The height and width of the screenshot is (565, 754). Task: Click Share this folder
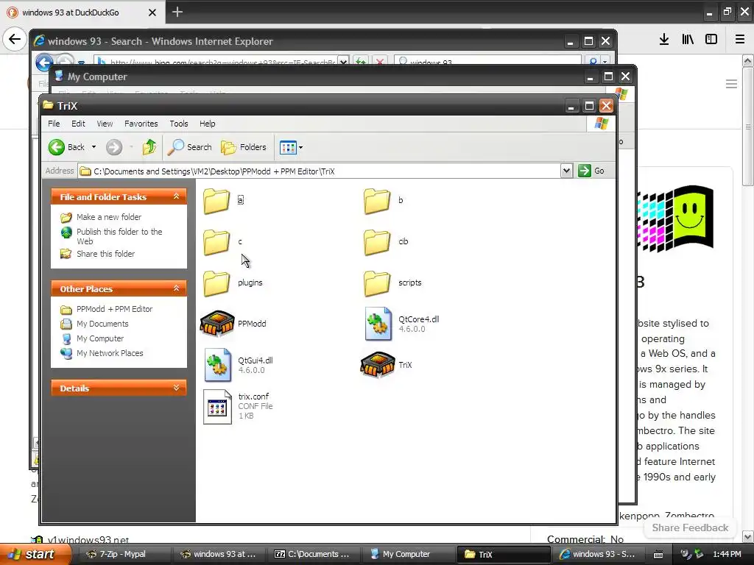(105, 254)
